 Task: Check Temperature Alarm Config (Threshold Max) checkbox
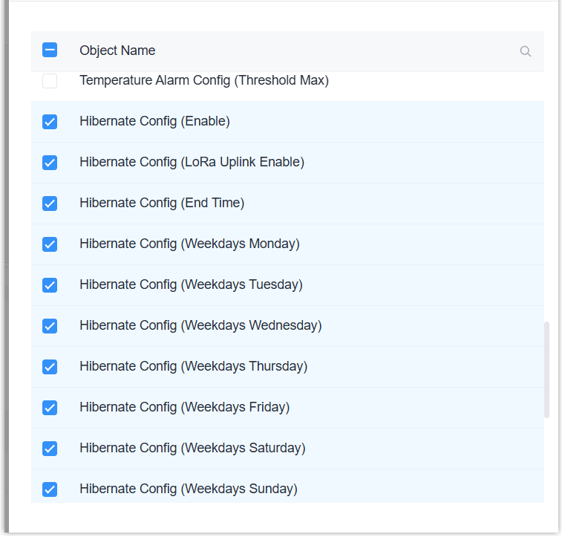pos(50,81)
